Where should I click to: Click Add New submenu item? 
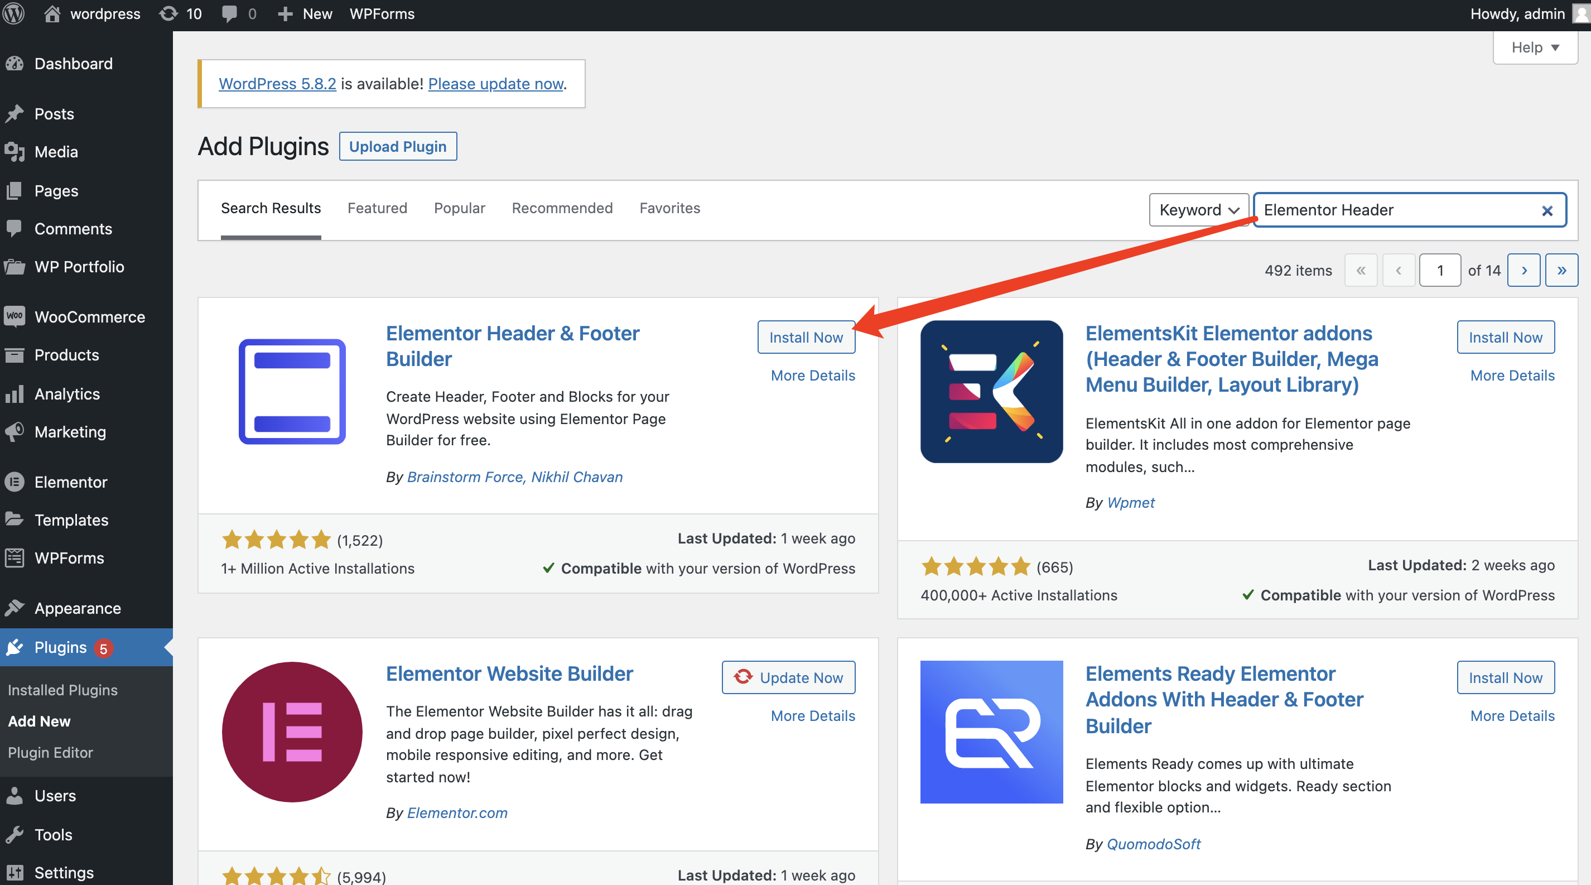click(x=39, y=722)
